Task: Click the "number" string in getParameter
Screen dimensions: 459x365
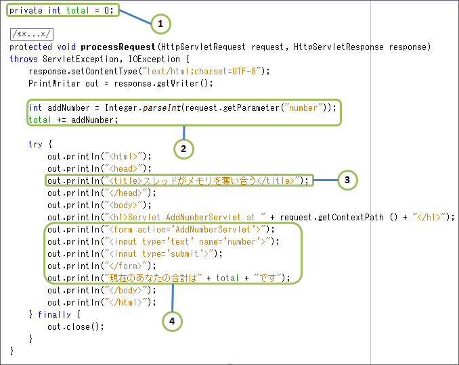Action: pos(303,108)
